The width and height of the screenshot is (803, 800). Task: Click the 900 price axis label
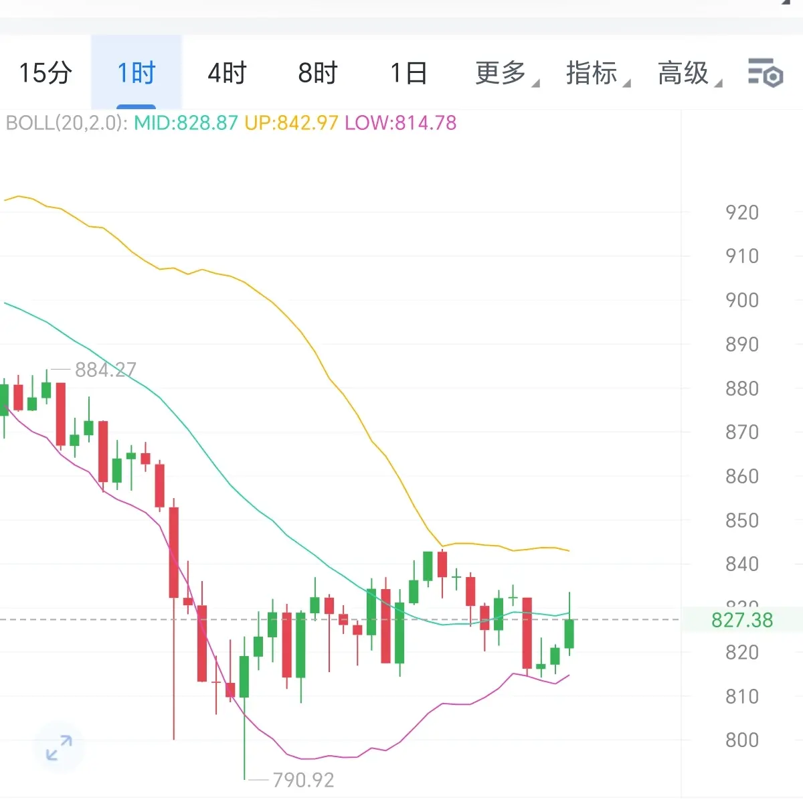tap(742, 300)
